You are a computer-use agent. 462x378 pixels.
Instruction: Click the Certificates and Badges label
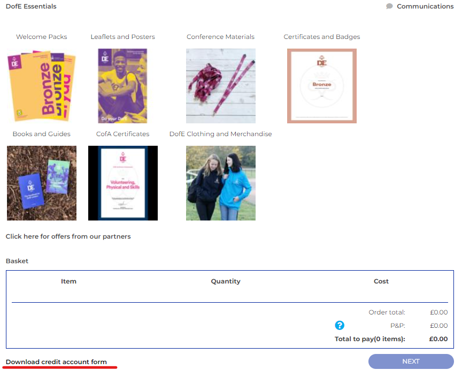point(322,37)
